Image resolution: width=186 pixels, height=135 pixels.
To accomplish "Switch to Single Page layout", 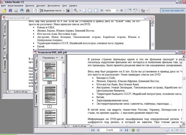I will click(167, 130).
